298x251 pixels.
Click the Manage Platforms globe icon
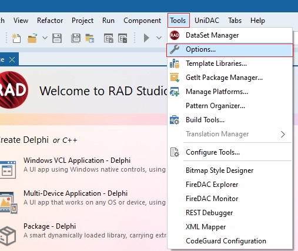pos(175,92)
